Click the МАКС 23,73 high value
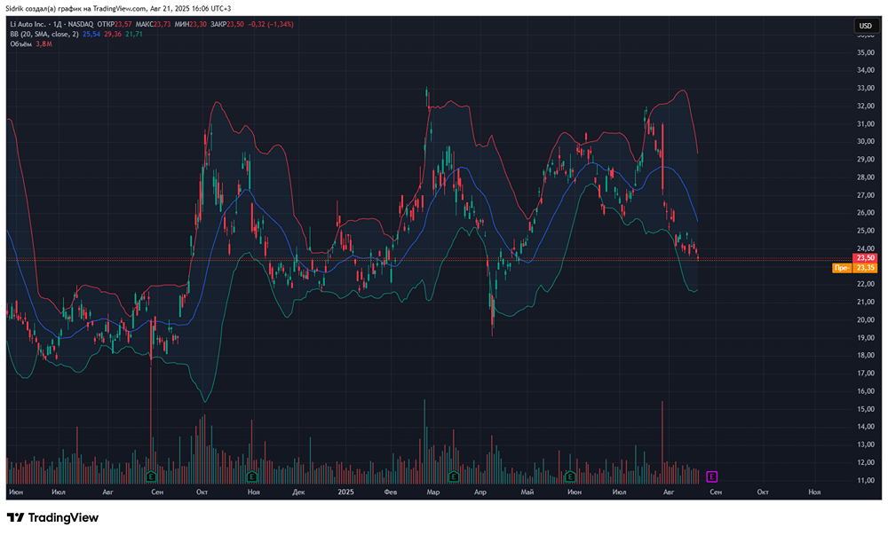Screen dimensions: 888x535 [x=153, y=24]
